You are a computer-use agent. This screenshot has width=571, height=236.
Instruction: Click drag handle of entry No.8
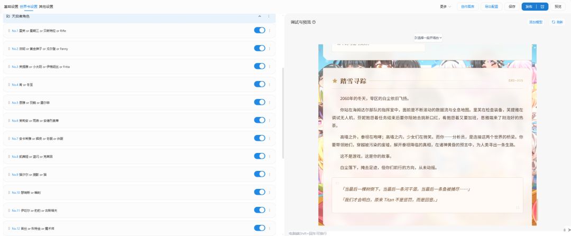(9, 156)
